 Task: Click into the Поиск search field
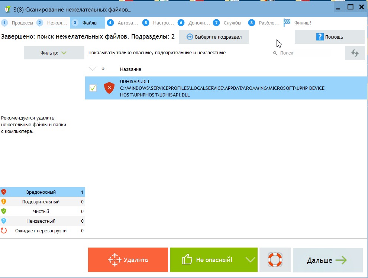tap(305, 53)
